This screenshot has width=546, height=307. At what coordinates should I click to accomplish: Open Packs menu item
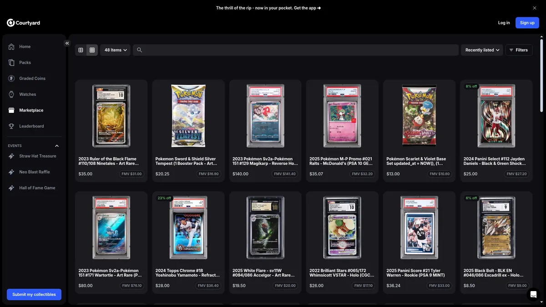pos(34,62)
